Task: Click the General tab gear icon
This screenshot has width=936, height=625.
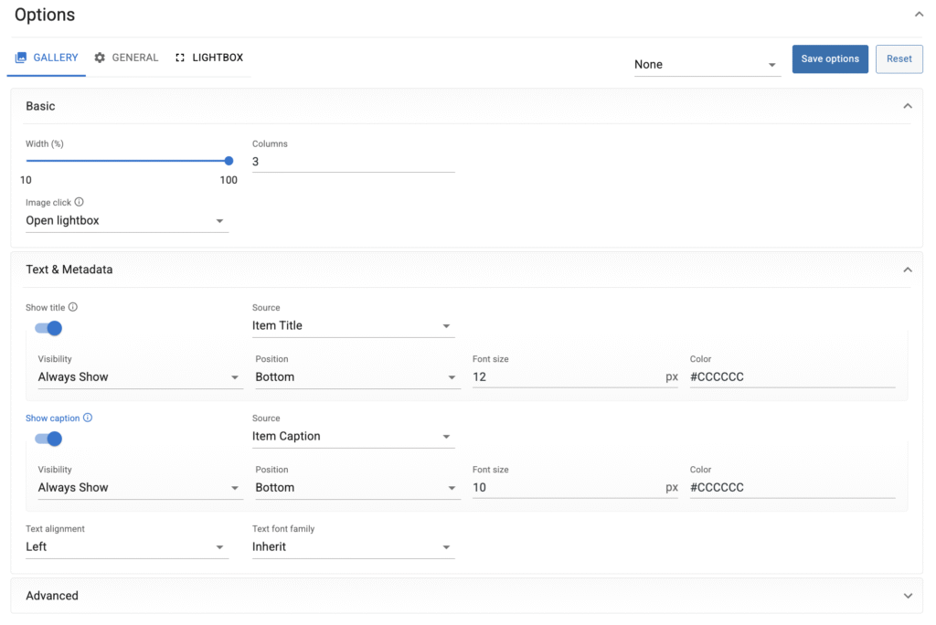Action: (100, 58)
